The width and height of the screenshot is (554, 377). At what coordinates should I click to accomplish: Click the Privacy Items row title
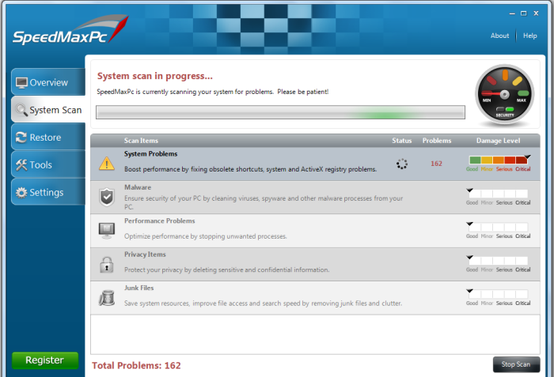[145, 254]
